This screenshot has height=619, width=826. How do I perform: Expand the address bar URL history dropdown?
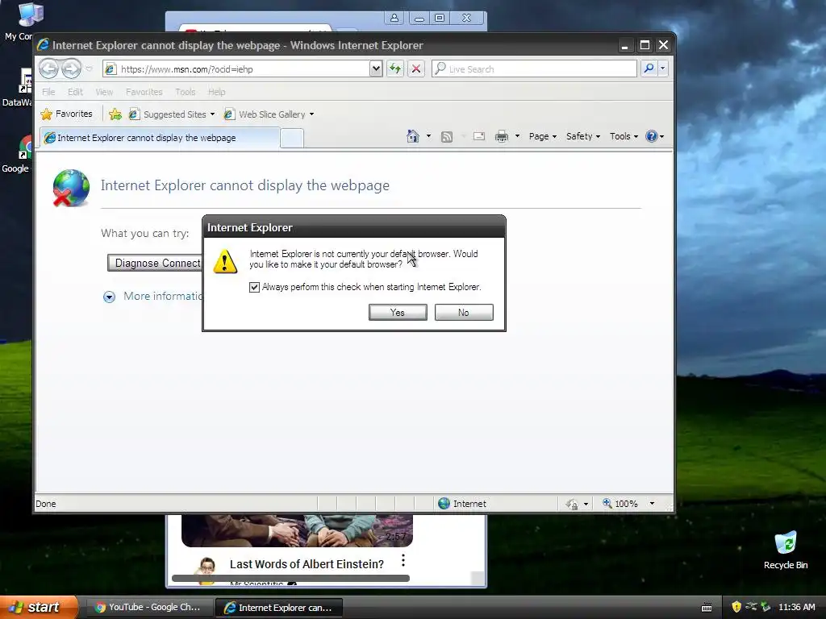[376, 69]
